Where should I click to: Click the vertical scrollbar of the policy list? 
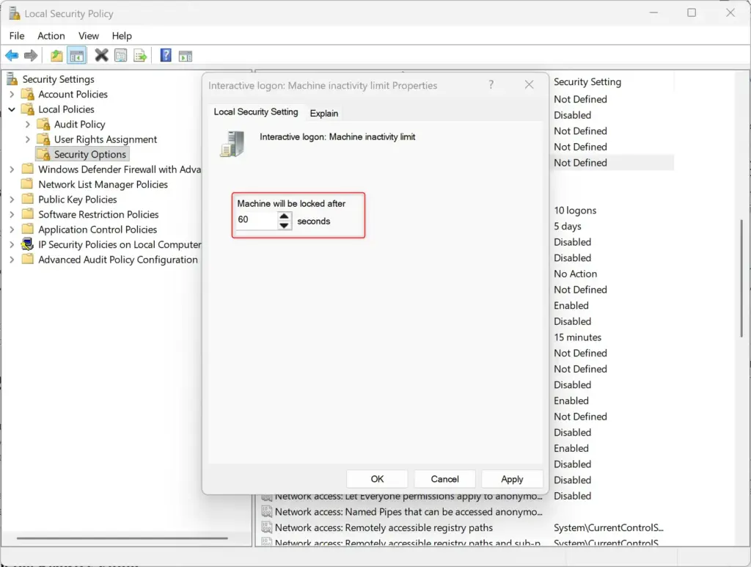(x=741, y=279)
